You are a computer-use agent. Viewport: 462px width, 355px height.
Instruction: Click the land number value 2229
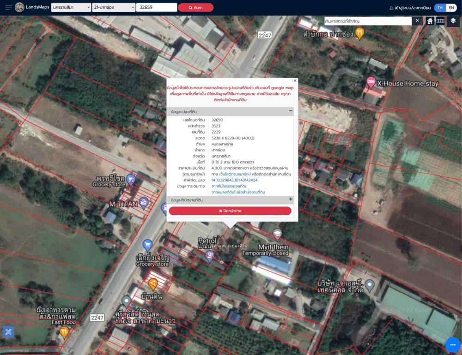tap(216, 132)
